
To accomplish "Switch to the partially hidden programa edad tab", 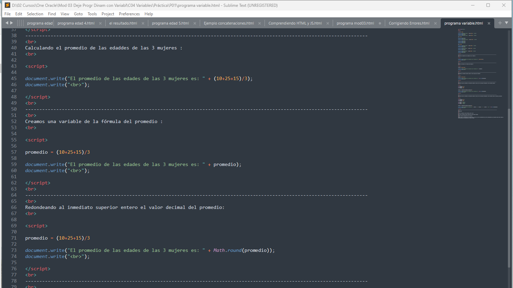I will pyautogui.click(x=40, y=23).
